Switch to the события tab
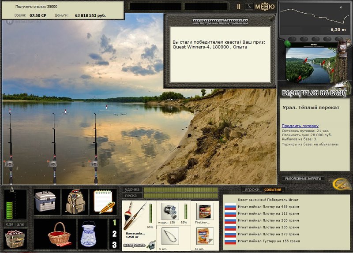 click(x=273, y=190)
